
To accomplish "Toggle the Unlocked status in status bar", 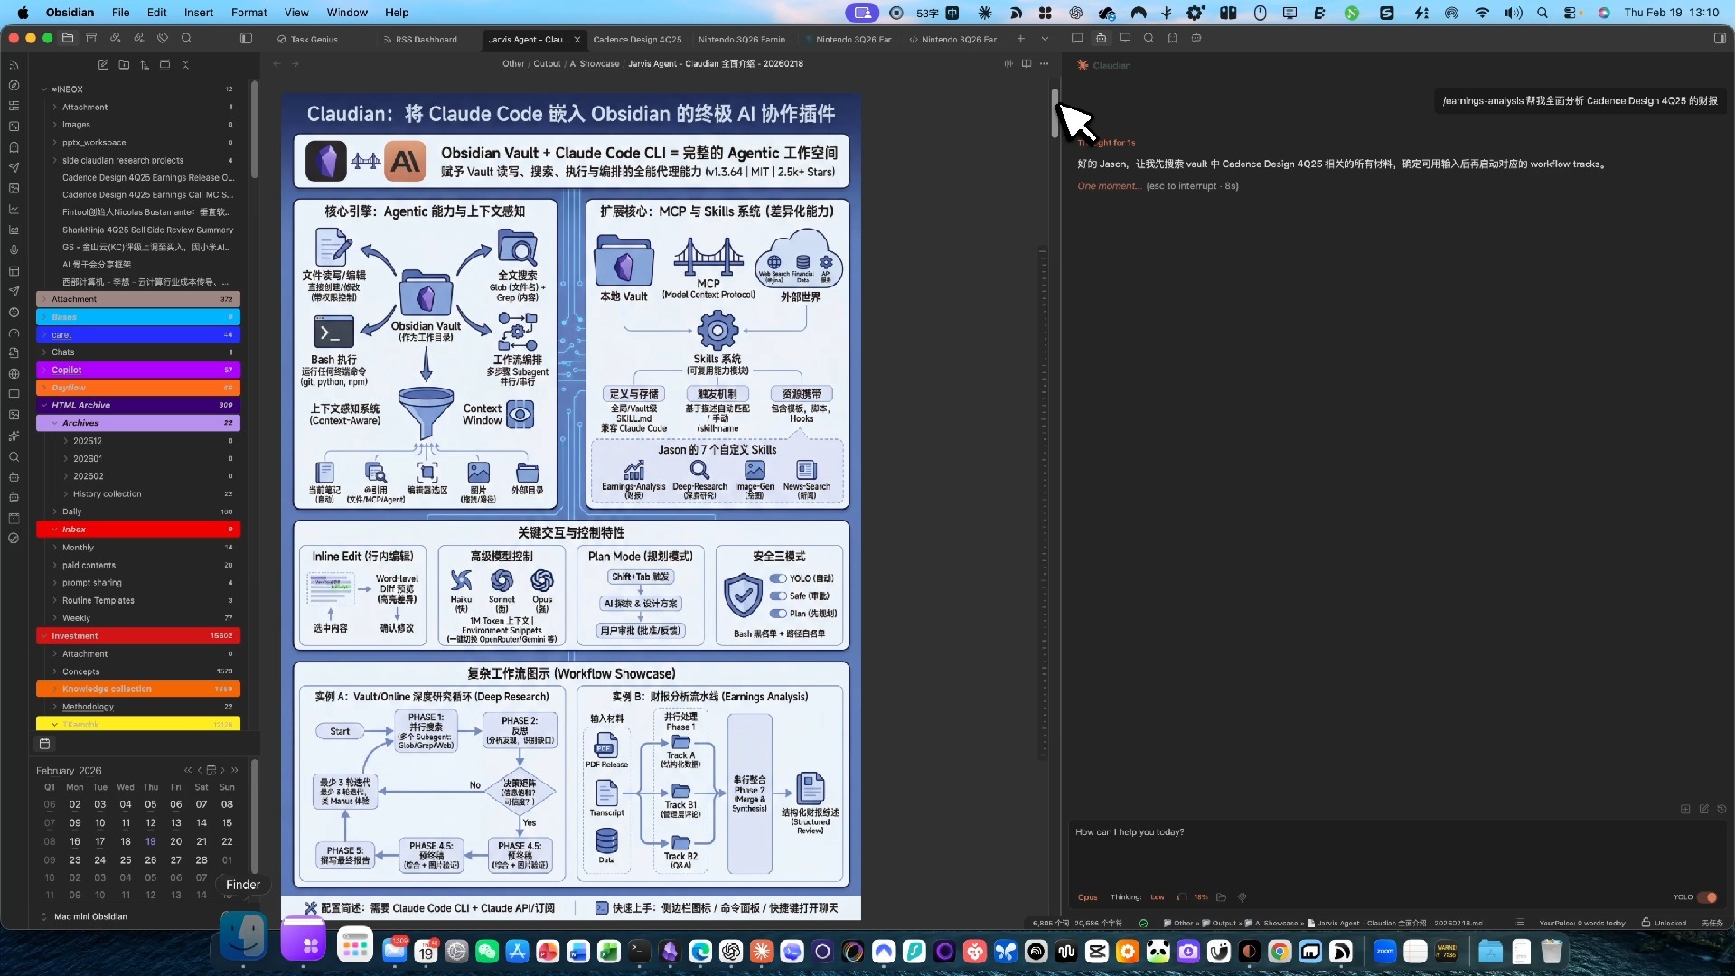I will [1664, 923].
